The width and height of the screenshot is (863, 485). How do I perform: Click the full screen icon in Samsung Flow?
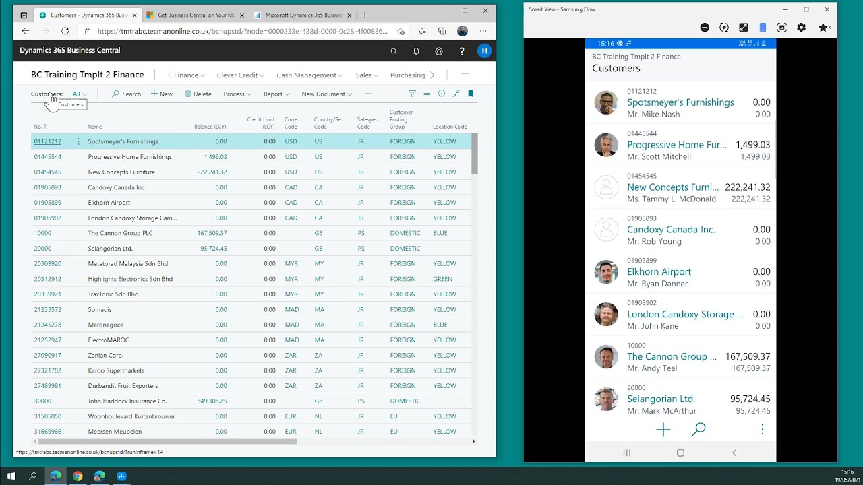pos(743,28)
